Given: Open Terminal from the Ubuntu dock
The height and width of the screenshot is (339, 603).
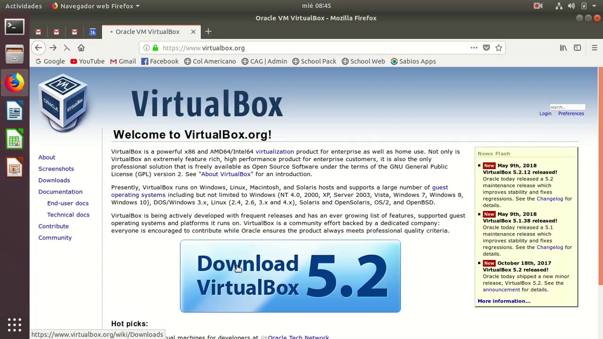Looking at the screenshot, I should tap(15, 26).
